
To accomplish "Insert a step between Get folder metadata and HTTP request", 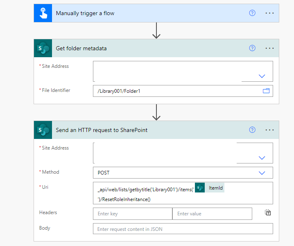I will (x=156, y=112).
